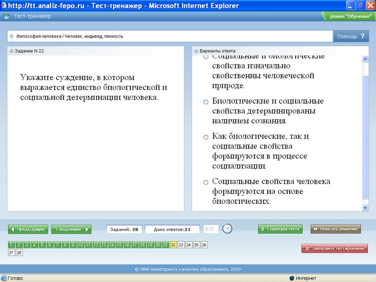Jump to unanswered question 24
The image size is (376, 282).
click(x=188, y=245)
